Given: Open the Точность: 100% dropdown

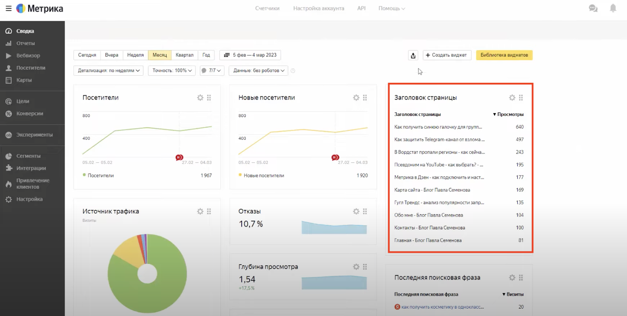Looking at the screenshot, I should pos(172,70).
